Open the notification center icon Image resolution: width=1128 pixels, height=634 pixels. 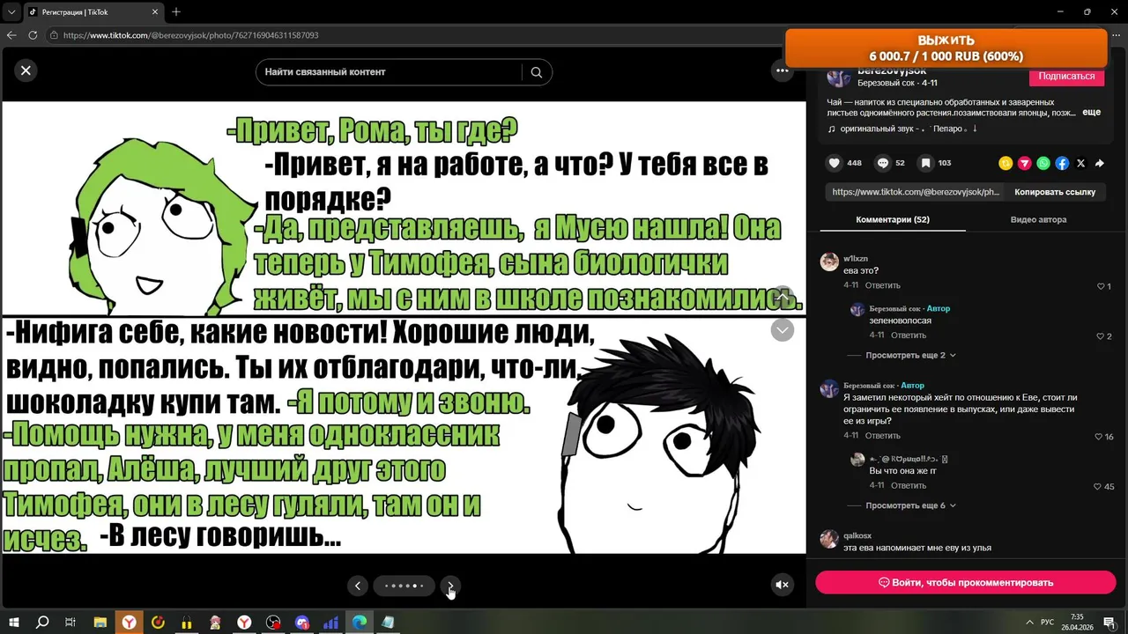pyautogui.click(x=1108, y=622)
